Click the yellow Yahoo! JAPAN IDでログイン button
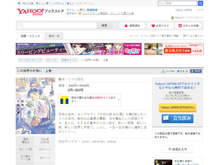 (177, 108)
